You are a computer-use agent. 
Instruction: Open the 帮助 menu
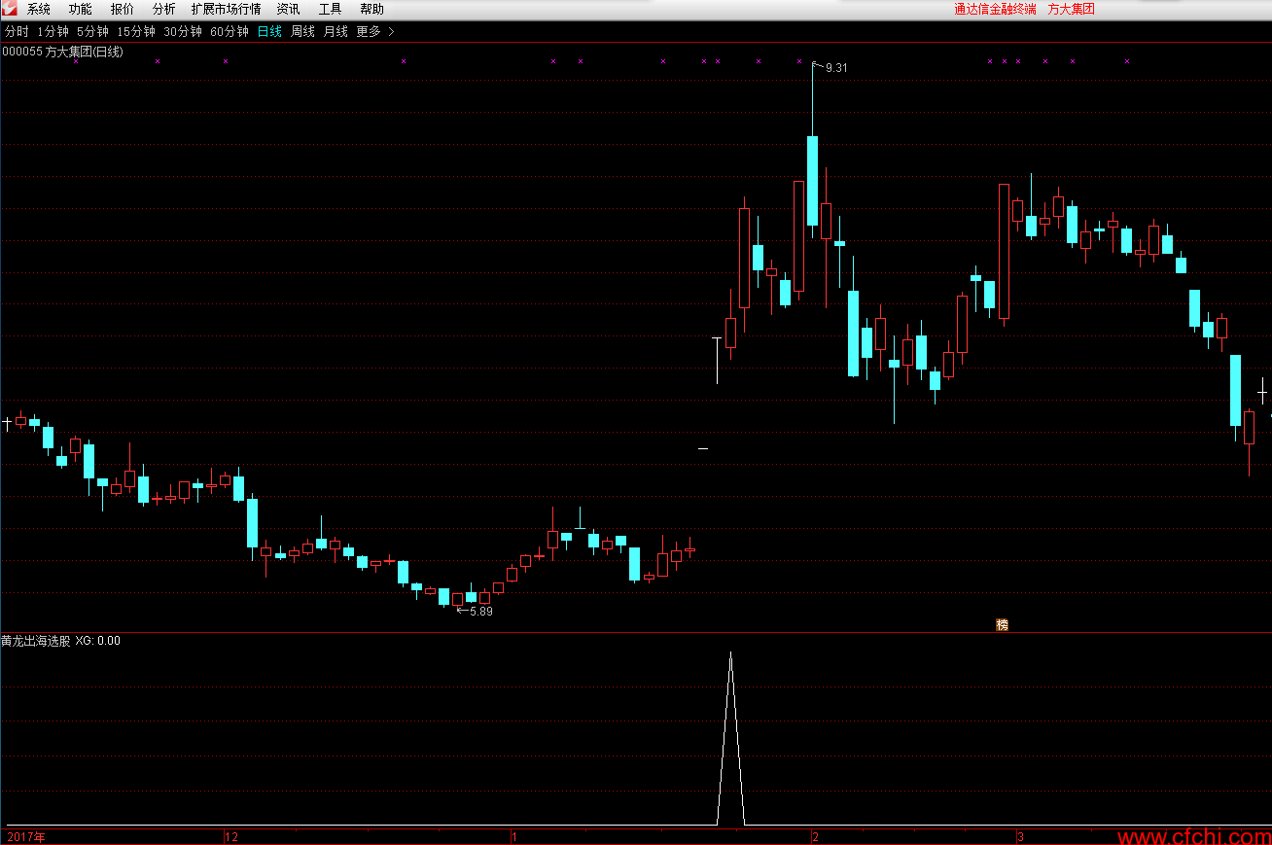click(x=371, y=9)
